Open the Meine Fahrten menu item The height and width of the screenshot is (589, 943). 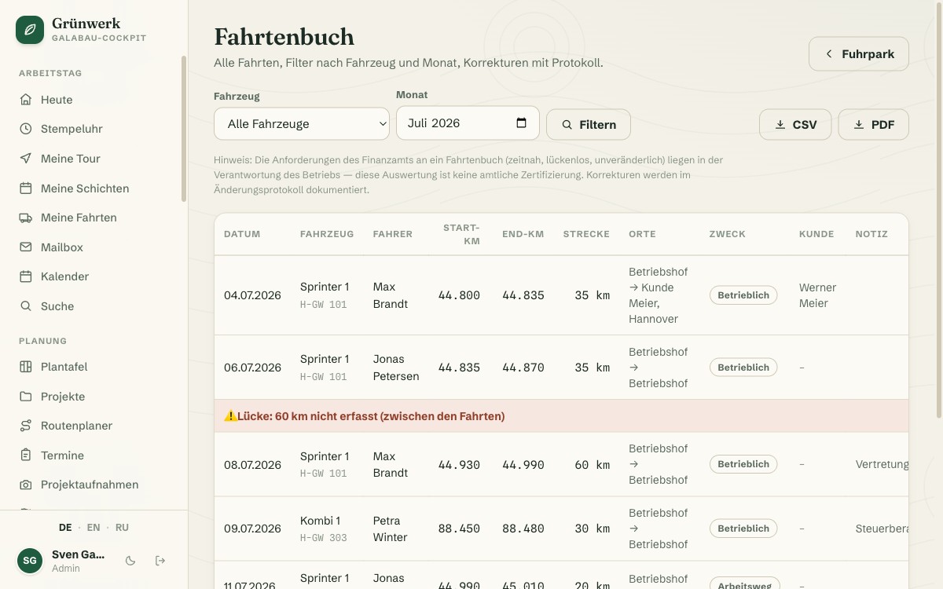[x=94, y=218]
